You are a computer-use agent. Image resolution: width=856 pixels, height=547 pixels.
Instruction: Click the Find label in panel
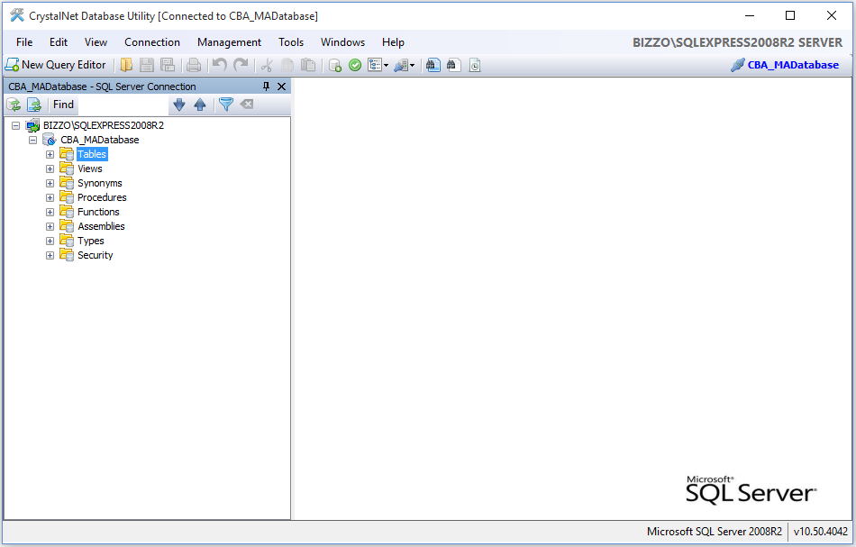(63, 105)
